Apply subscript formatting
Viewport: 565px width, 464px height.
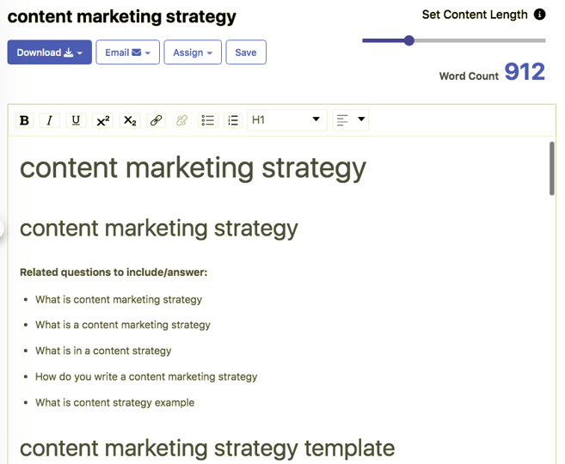[130, 120]
